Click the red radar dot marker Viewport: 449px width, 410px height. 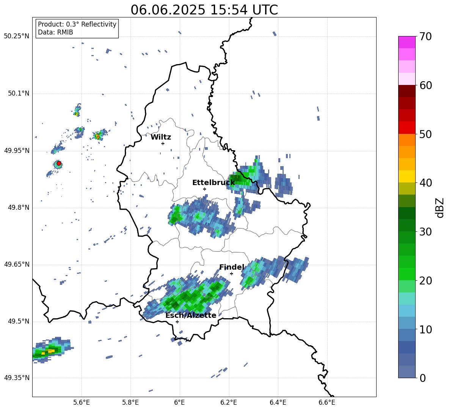click(x=59, y=163)
